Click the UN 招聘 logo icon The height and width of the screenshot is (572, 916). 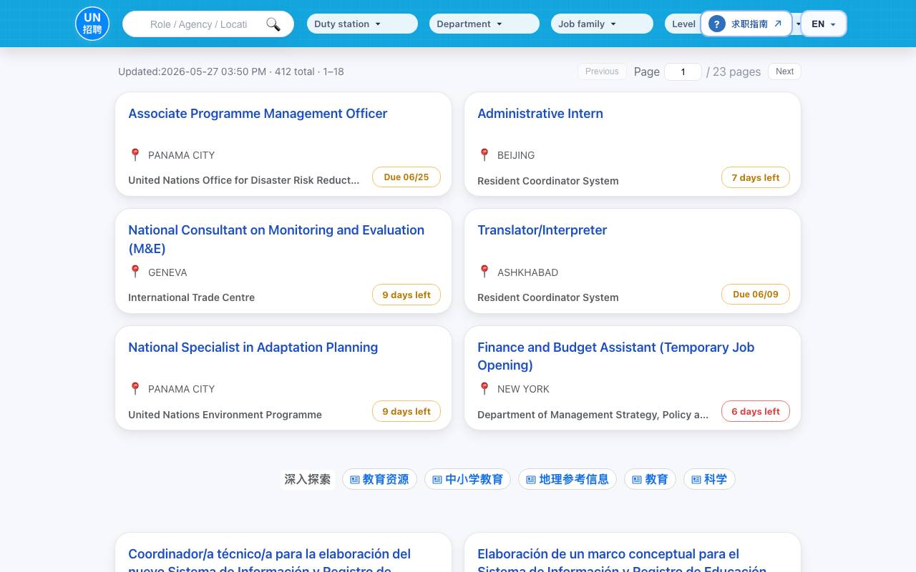point(92,24)
